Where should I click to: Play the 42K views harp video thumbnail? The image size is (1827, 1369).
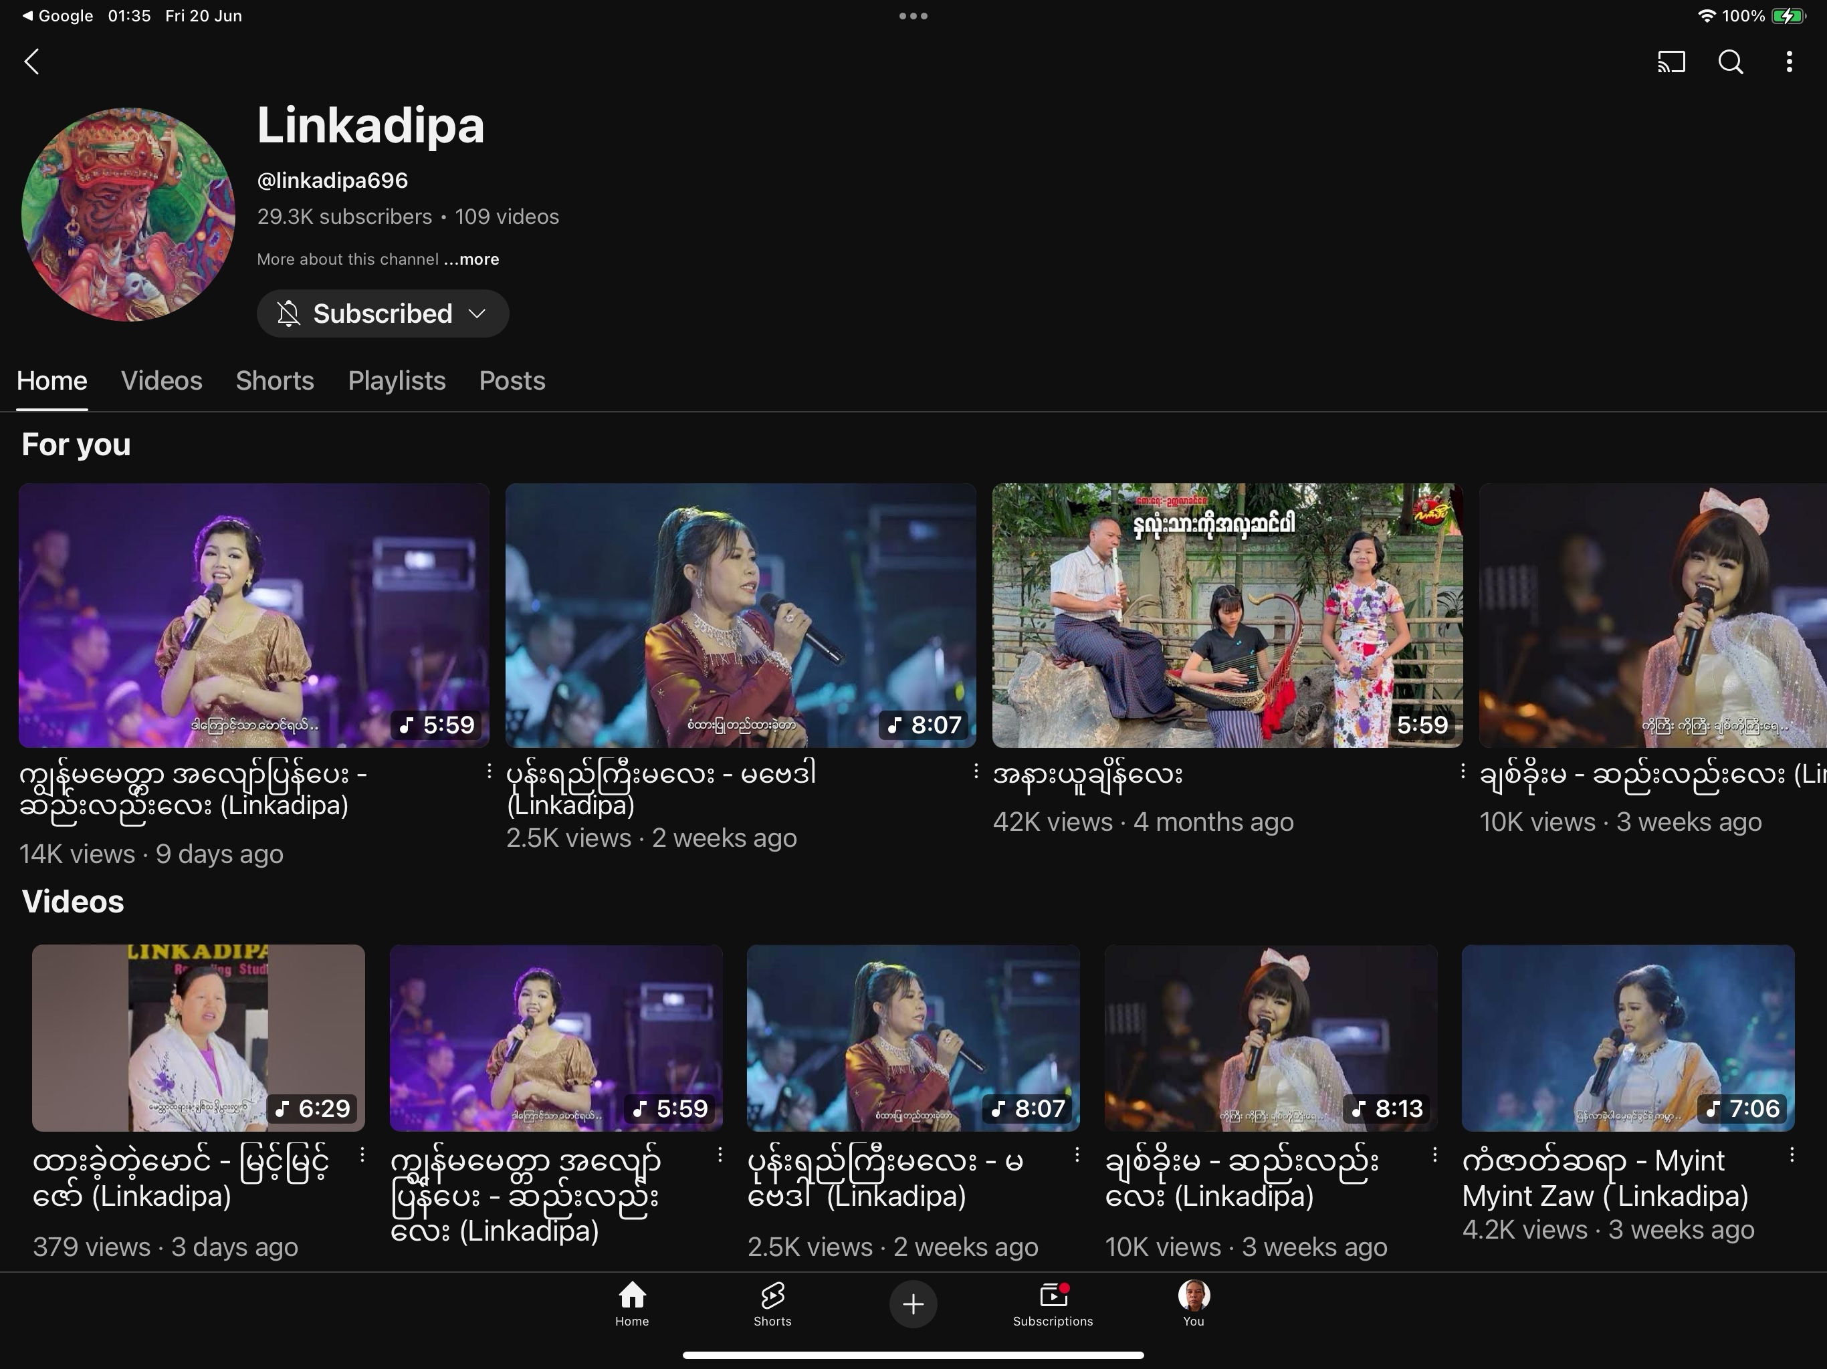[x=1226, y=615]
